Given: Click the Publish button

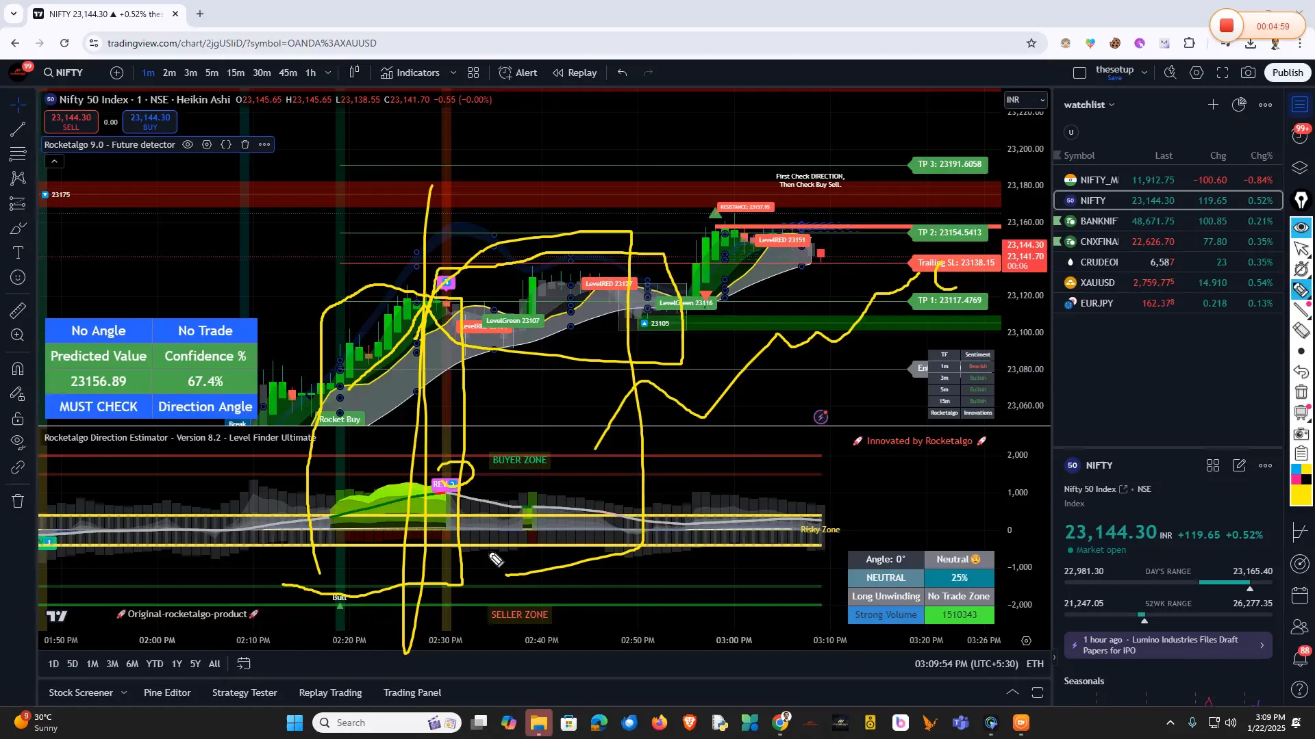Looking at the screenshot, I should [1287, 73].
